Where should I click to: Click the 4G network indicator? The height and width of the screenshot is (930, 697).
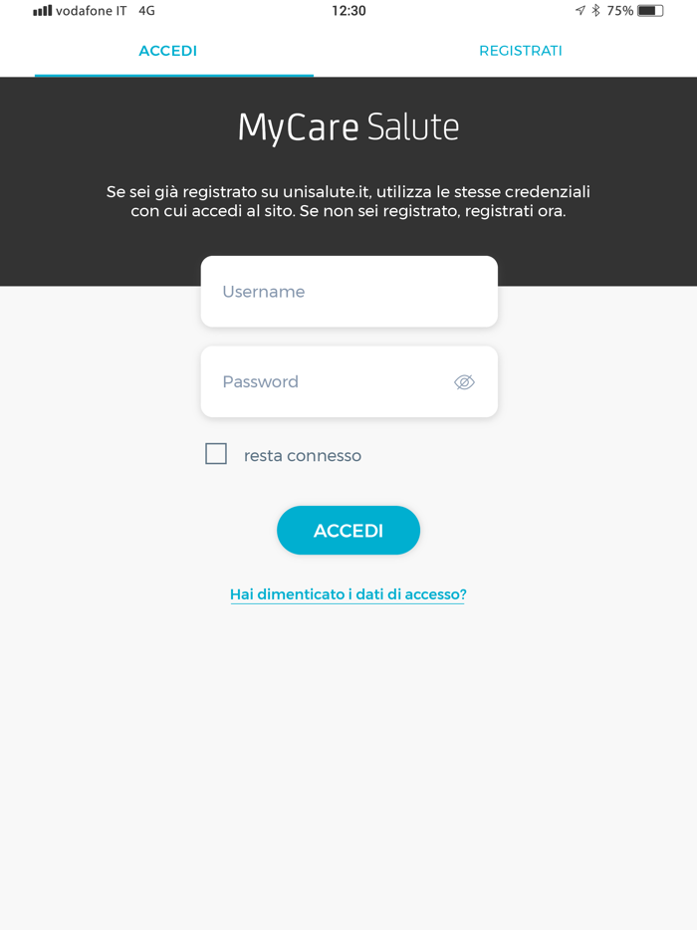145,11
